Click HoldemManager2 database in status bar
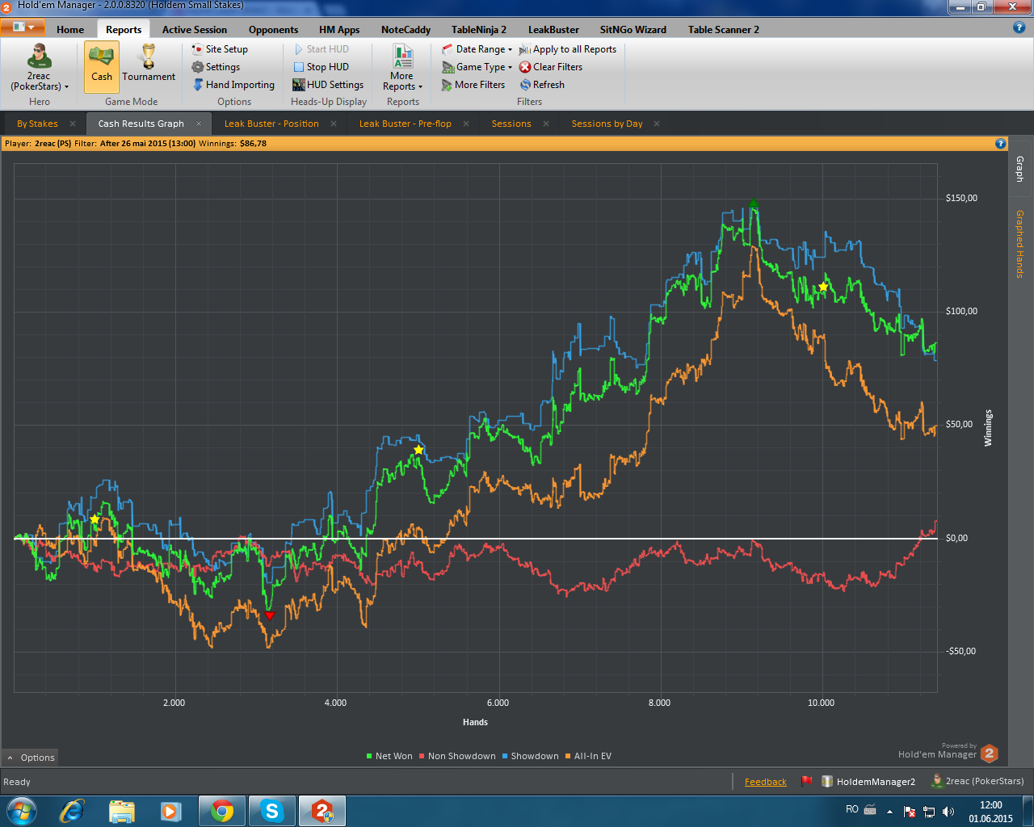 (x=869, y=781)
